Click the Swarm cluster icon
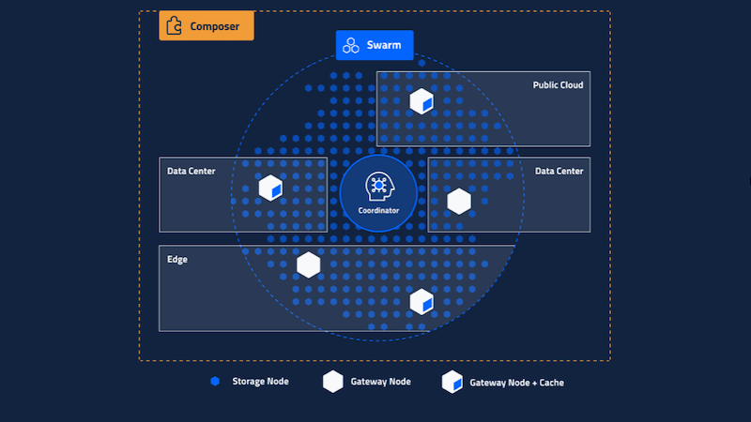 tap(350, 45)
